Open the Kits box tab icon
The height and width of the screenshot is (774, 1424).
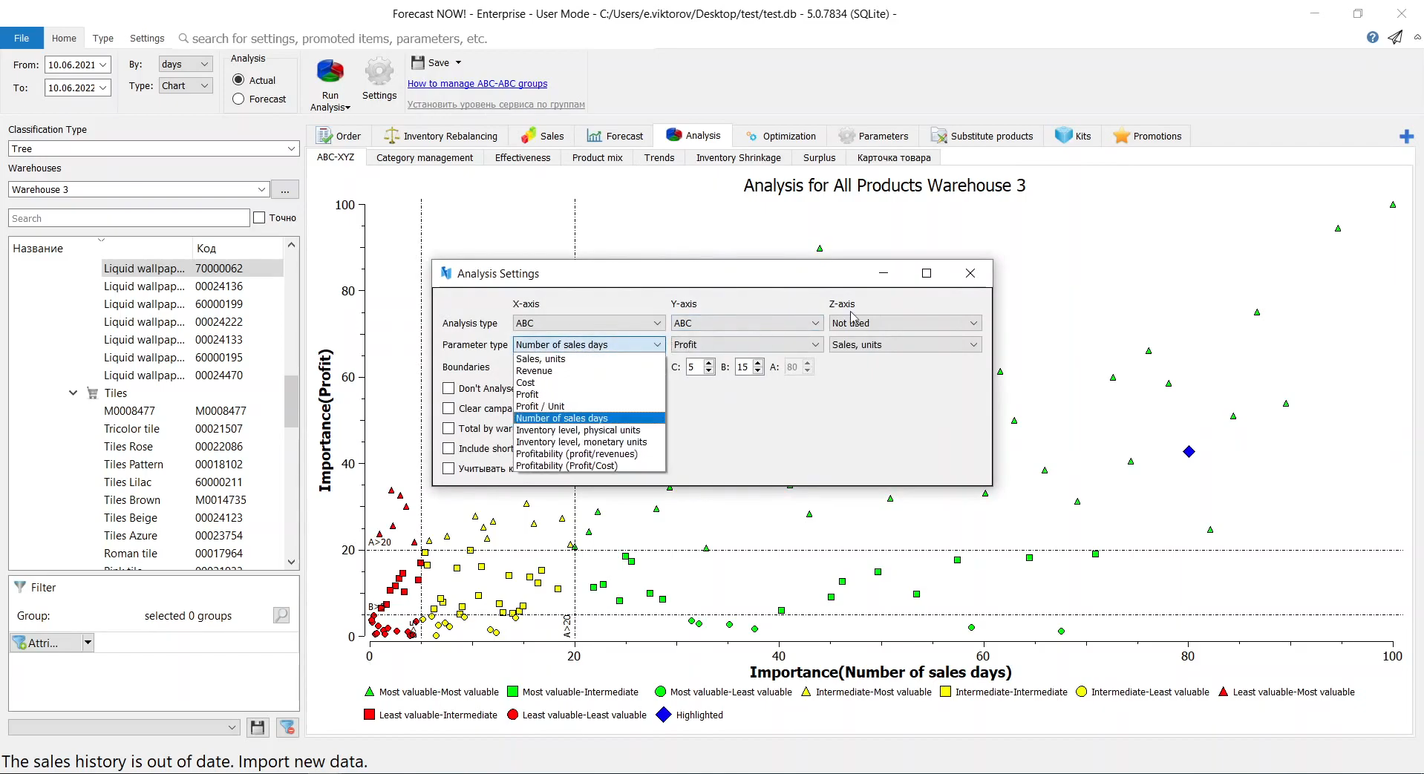click(x=1063, y=136)
